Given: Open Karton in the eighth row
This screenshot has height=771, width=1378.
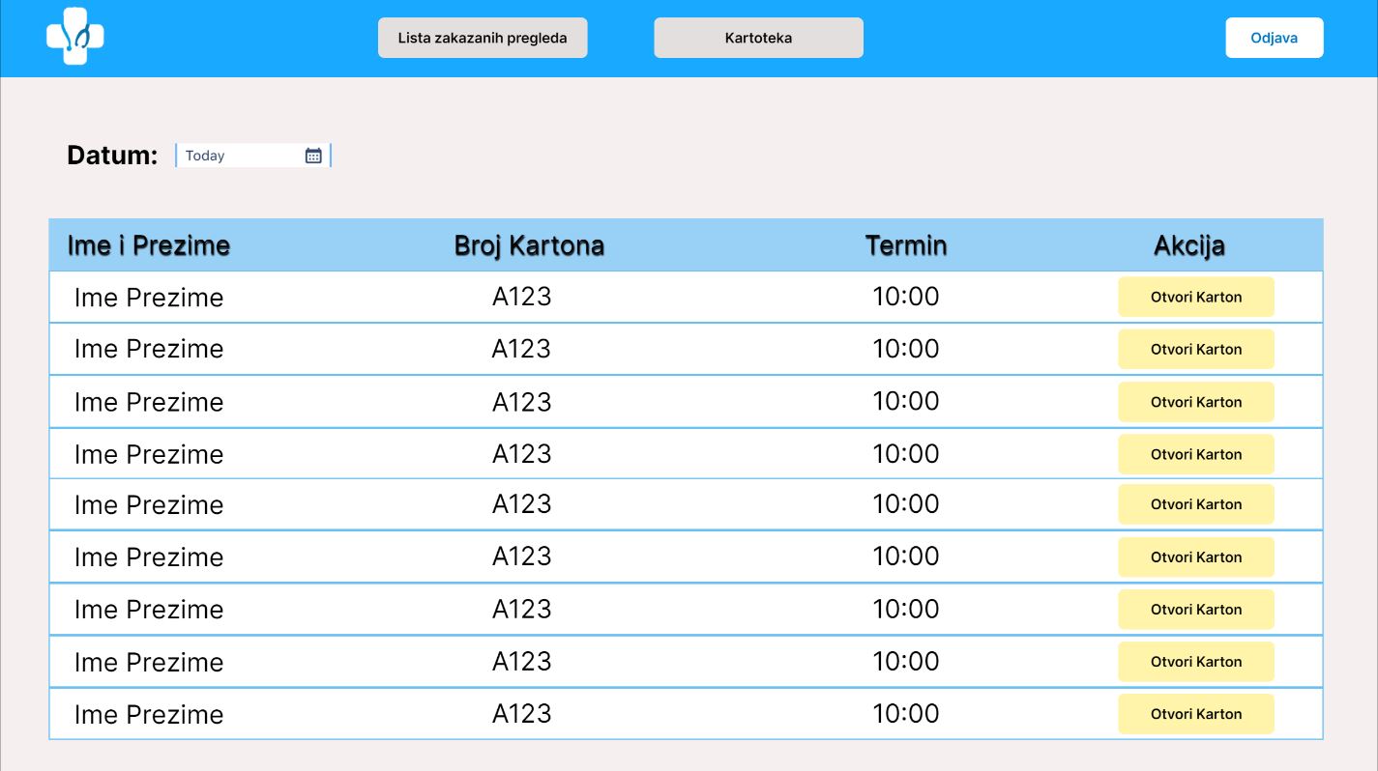Looking at the screenshot, I should click(1195, 662).
